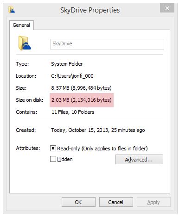Screen dimensions: 179x217
Task: Click the large SkyDrive folder icon
Action: click(x=25, y=43)
